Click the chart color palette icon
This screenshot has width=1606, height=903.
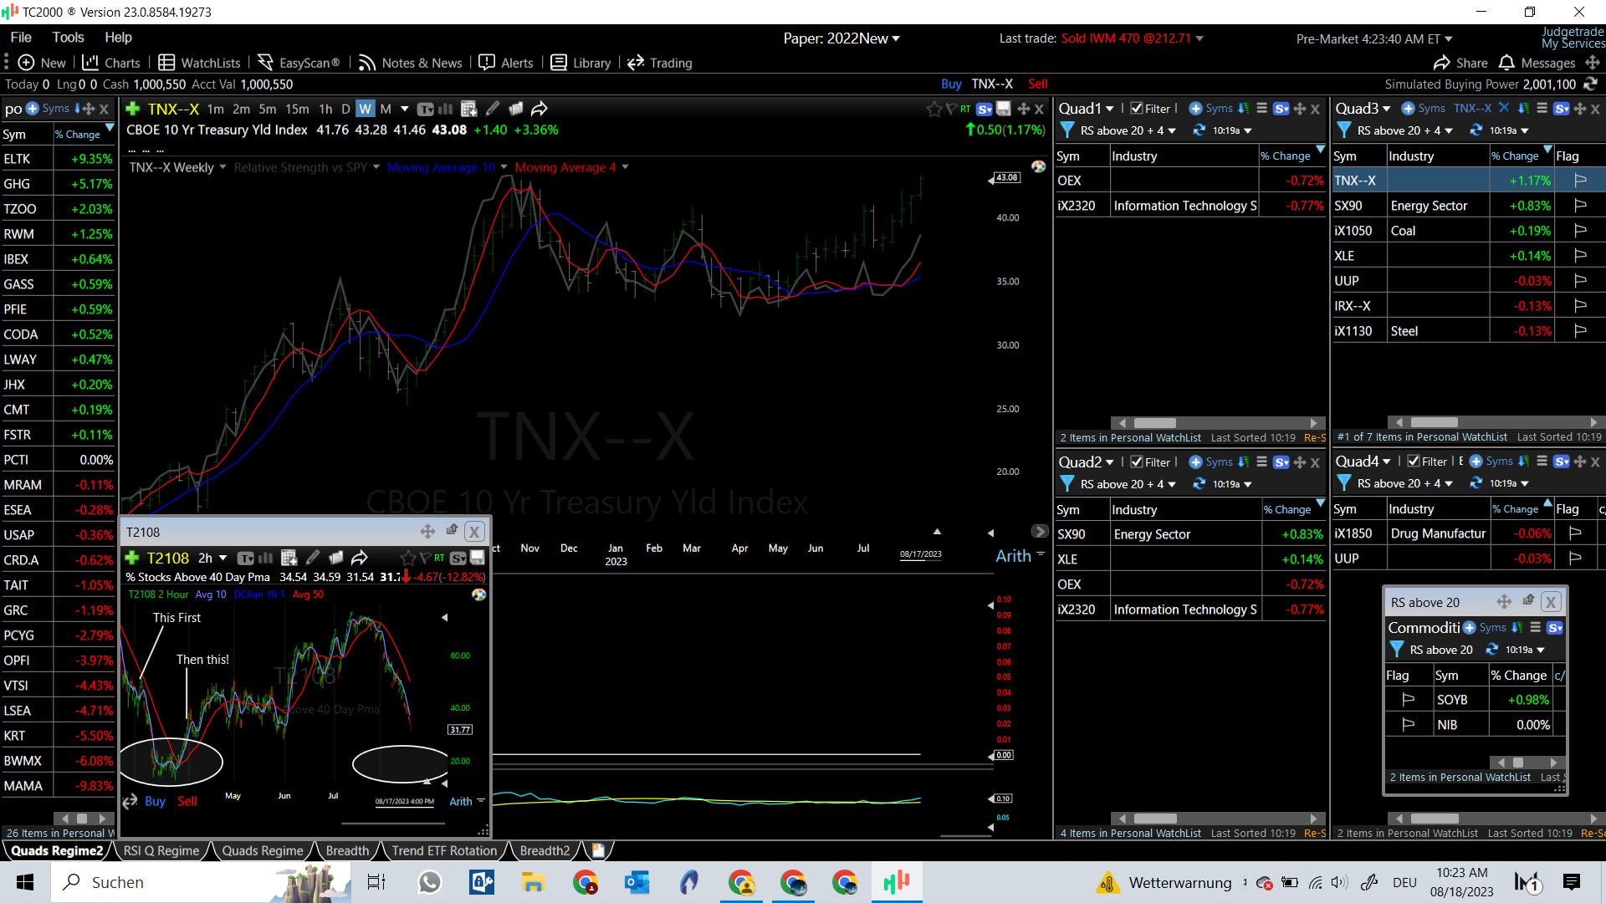(1039, 166)
